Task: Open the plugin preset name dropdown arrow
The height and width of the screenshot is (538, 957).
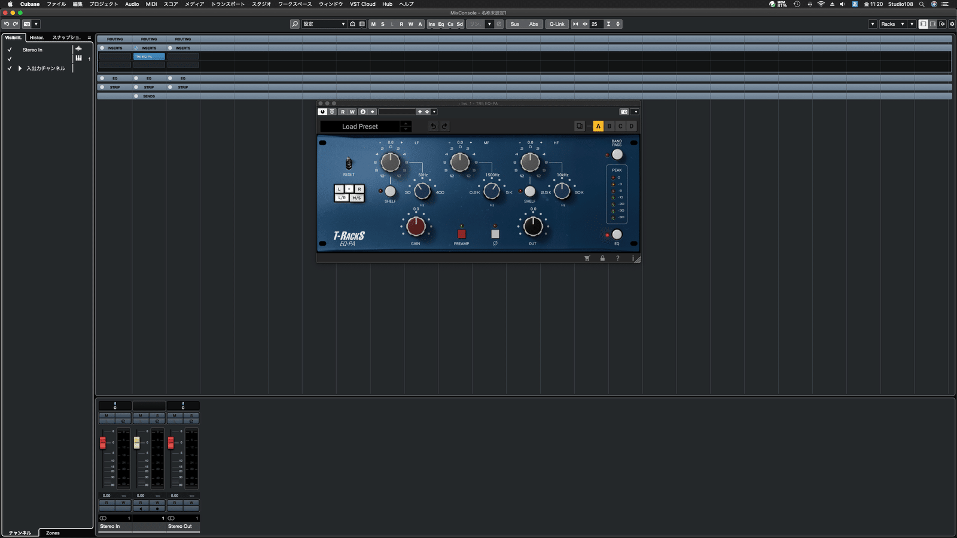Action: [x=434, y=112]
